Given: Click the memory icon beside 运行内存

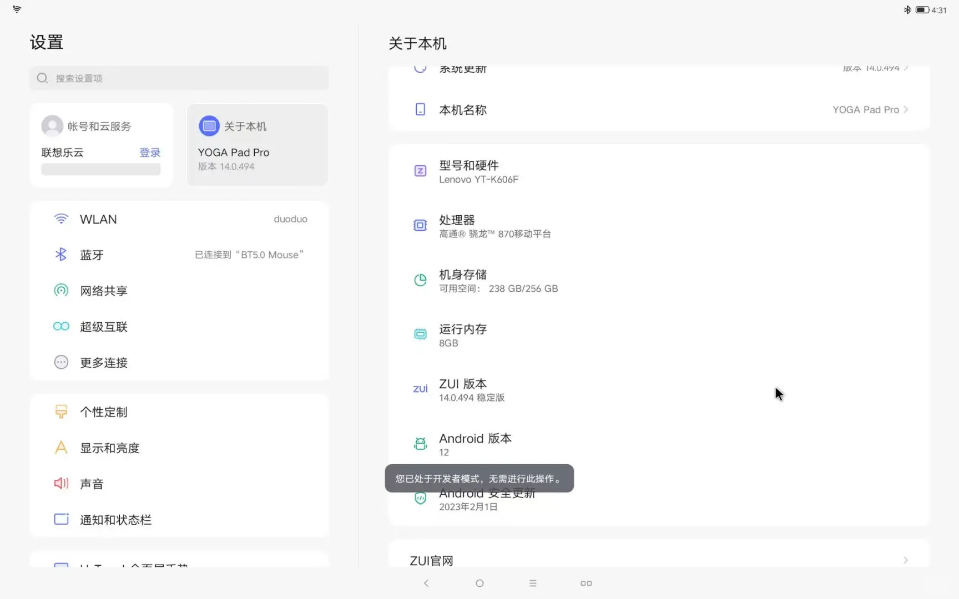Looking at the screenshot, I should click(421, 334).
